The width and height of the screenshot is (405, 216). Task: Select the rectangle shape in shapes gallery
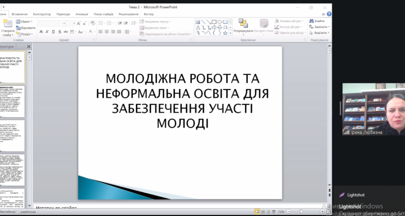[x=214, y=21]
